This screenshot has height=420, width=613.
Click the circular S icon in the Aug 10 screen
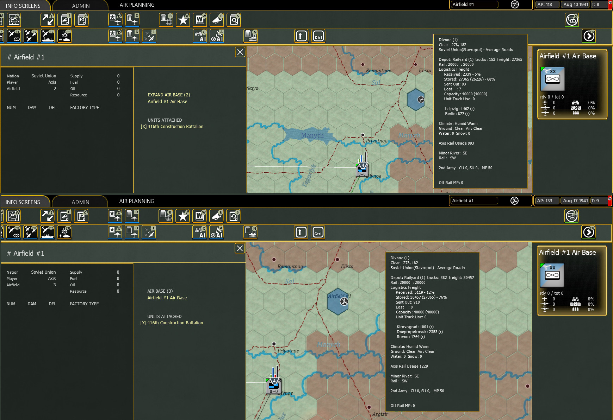tap(572, 20)
